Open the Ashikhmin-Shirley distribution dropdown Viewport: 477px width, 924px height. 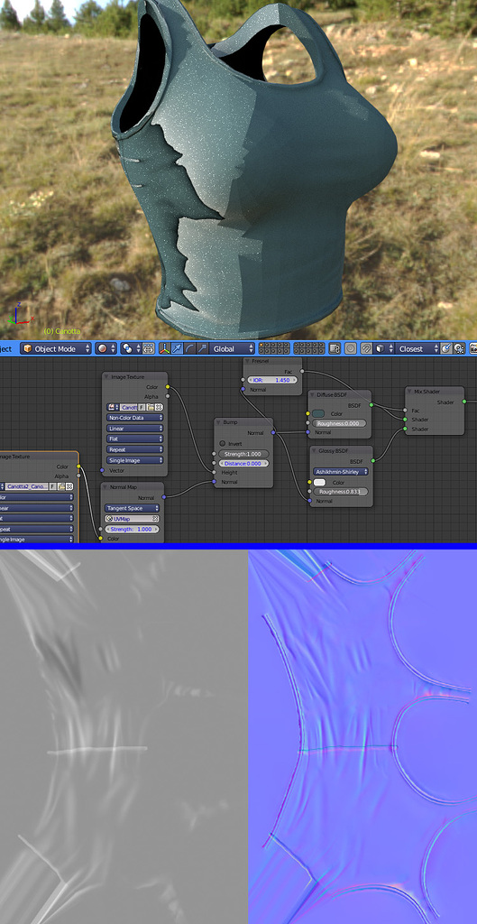tap(341, 471)
